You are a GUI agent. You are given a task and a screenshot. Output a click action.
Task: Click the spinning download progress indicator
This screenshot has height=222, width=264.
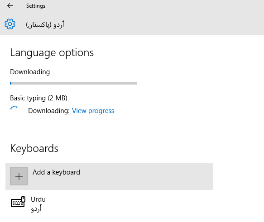[14, 108]
